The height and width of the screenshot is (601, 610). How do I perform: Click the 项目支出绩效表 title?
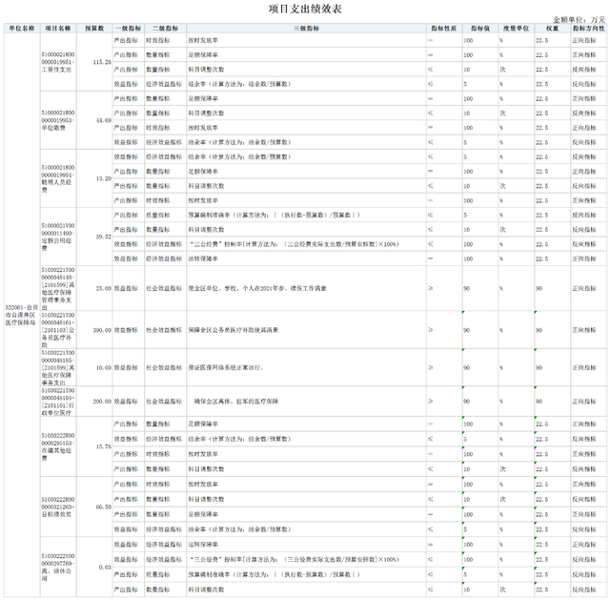pyautogui.click(x=305, y=8)
